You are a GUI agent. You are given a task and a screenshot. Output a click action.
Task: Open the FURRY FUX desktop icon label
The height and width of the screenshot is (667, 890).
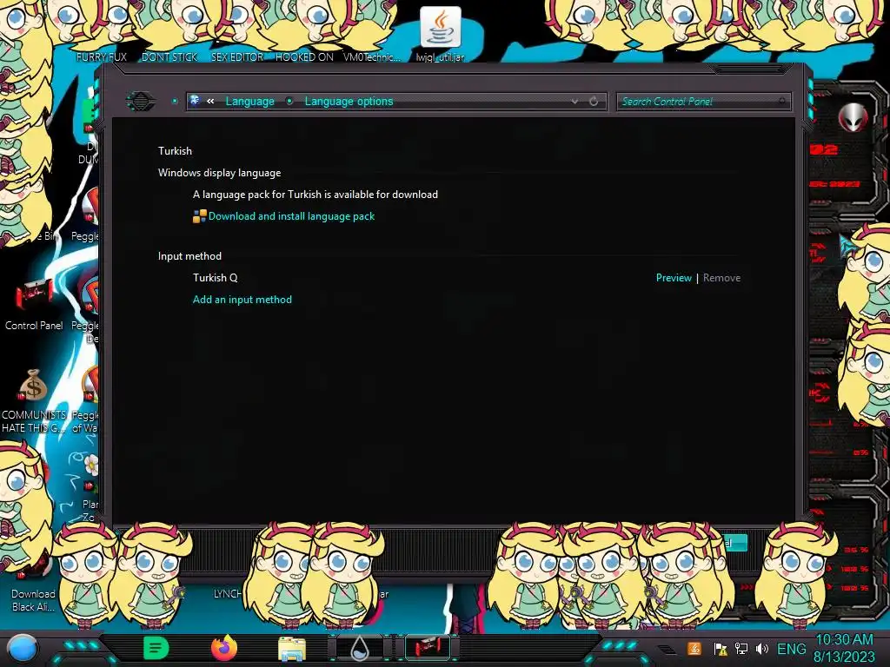pyautogui.click(x=101, y=56)
